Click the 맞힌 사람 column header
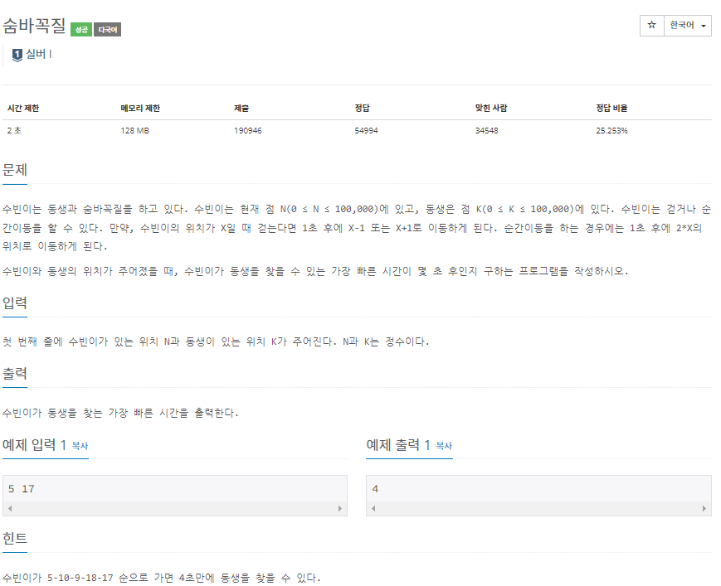Viewport: 721px width, 586px height. [x=491, y=108]
